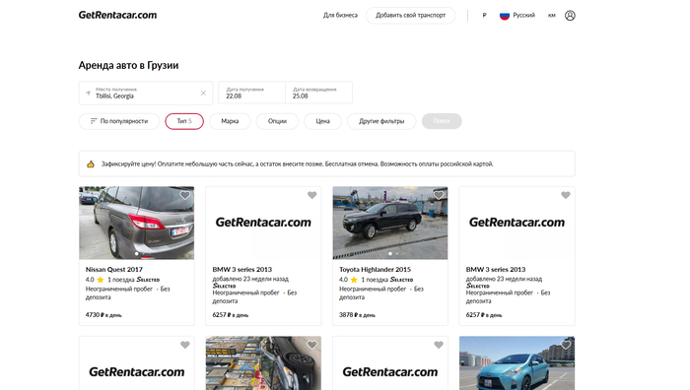Screen dimensions: 690x390
Task: Favorite the Nissan Quest 2017 listing
Action: coord(185,195)
